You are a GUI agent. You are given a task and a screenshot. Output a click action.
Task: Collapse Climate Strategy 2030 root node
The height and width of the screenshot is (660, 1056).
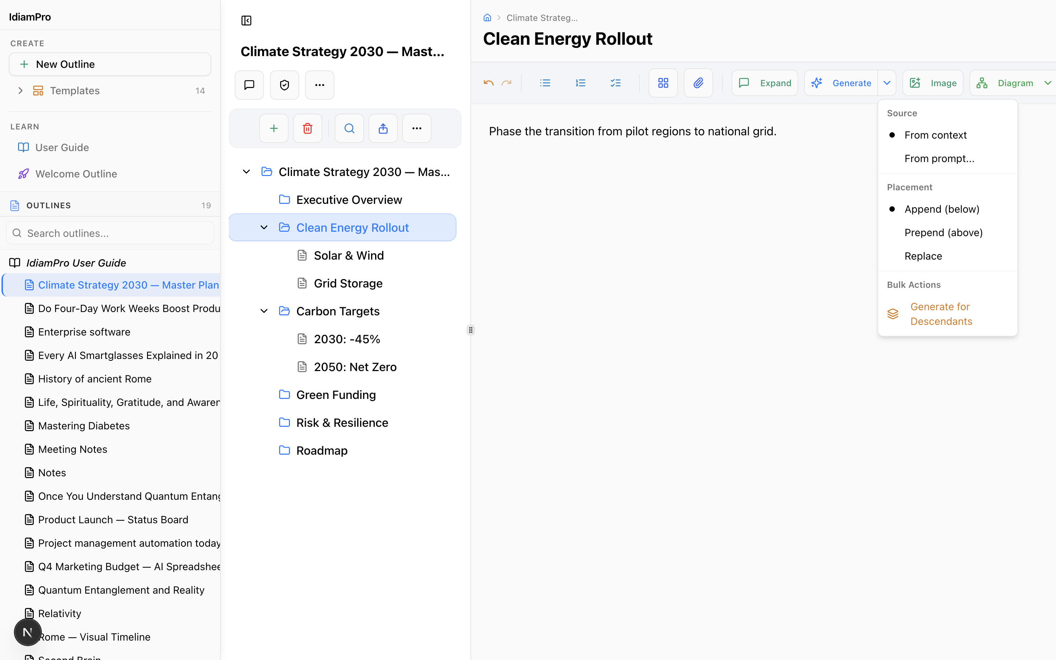click(246, 172)
